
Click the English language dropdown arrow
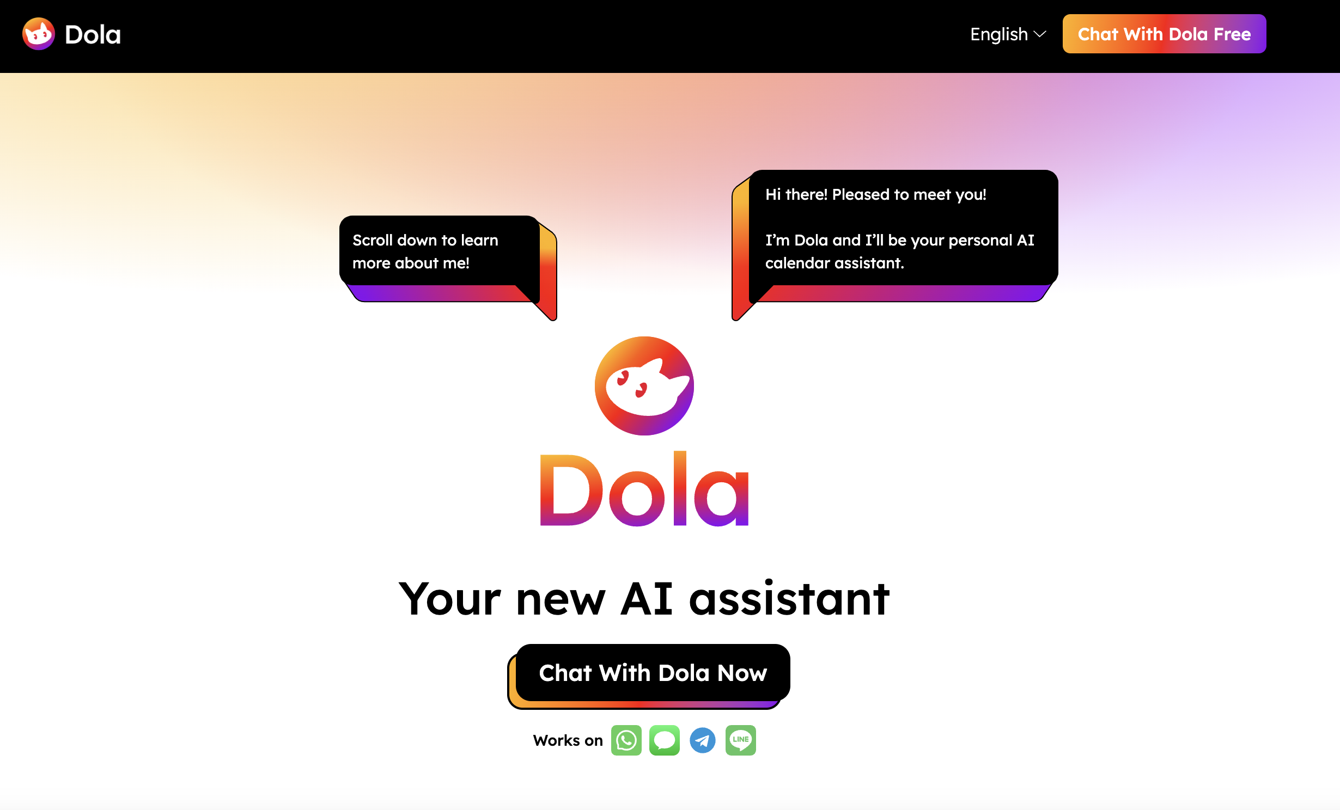[1041, 34]
